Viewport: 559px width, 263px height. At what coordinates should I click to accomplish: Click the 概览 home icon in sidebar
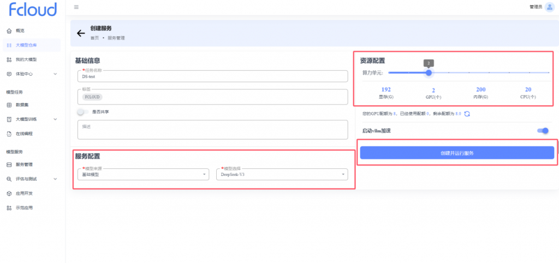tap(9, 30)
